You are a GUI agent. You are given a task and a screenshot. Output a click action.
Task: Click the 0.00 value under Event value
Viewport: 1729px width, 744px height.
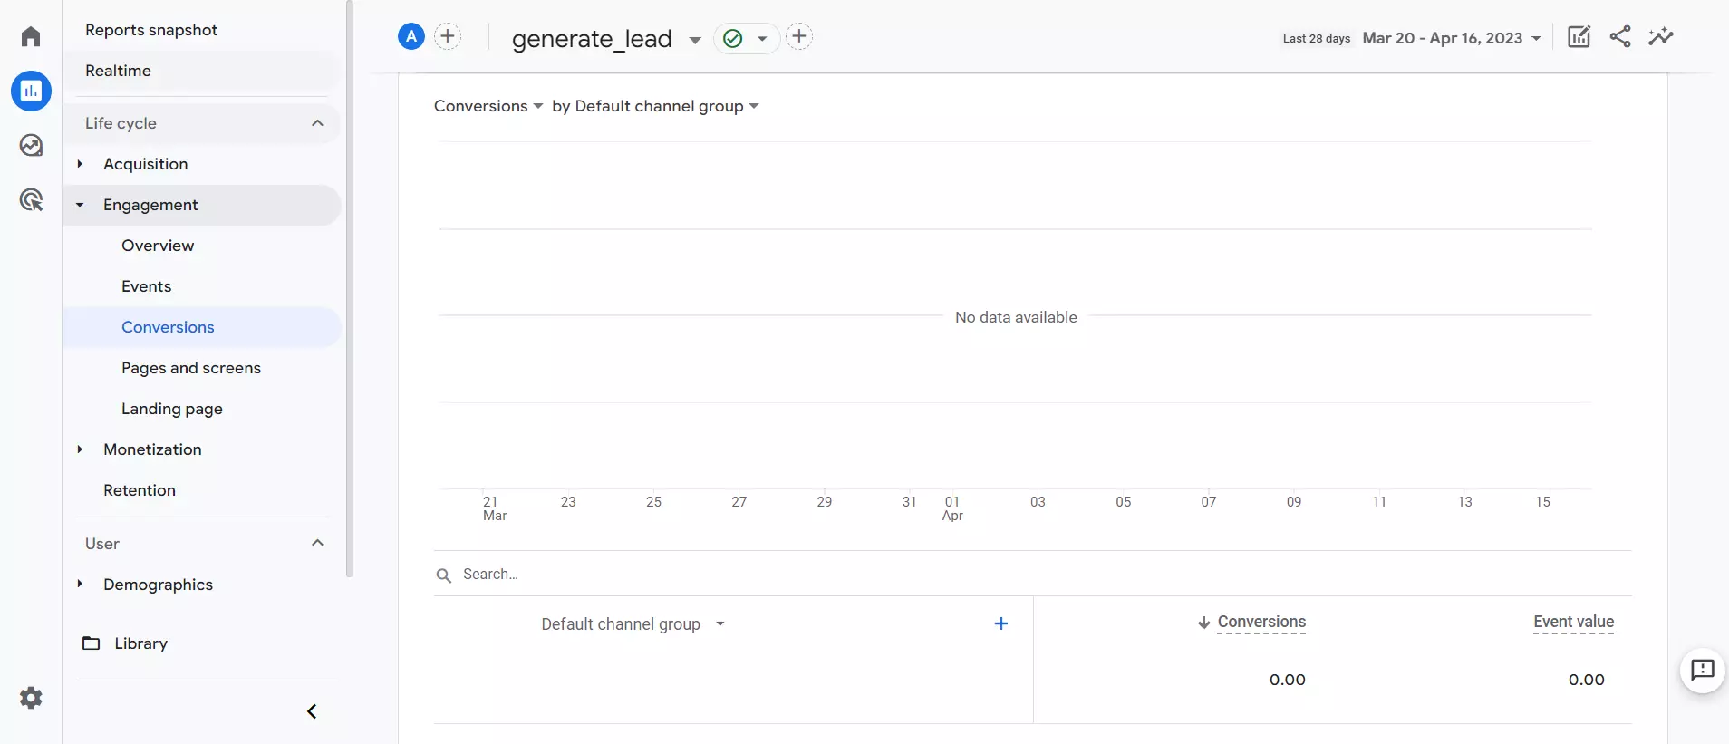pyautogui.click(x=1586, y=680)
